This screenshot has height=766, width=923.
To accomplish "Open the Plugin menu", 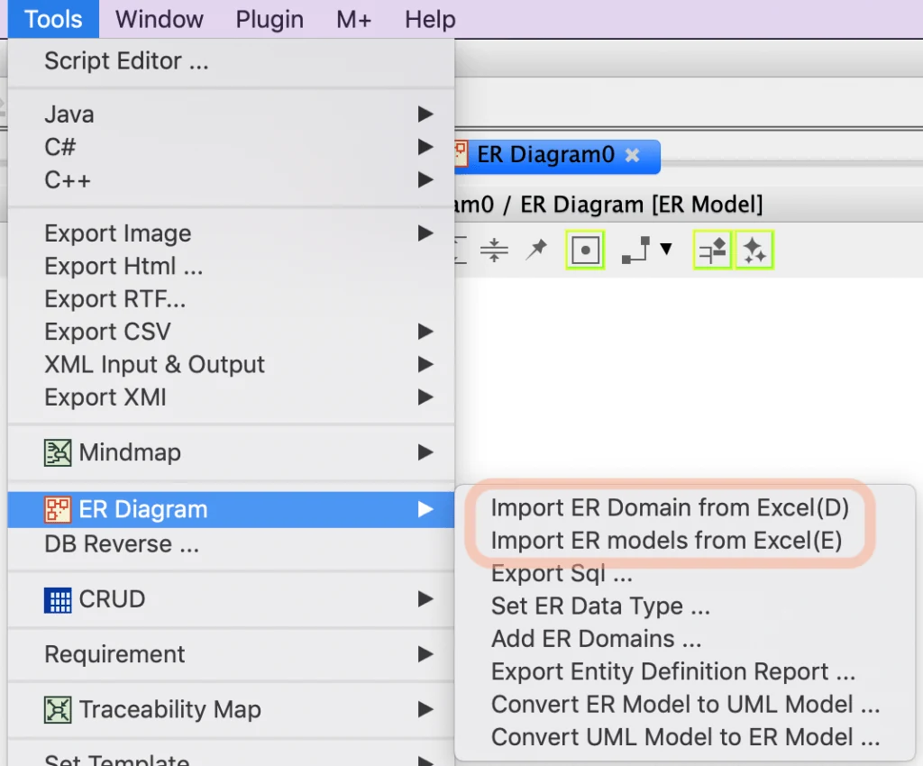I will [x=270, y=20].
